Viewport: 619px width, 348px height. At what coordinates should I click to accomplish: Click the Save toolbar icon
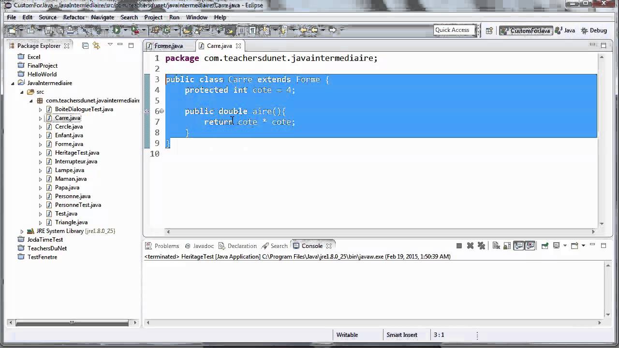(49, 30)
